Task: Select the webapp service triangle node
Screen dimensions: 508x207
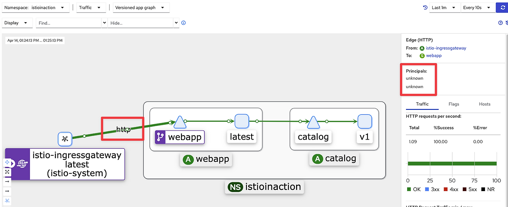Action: (180, 122)
